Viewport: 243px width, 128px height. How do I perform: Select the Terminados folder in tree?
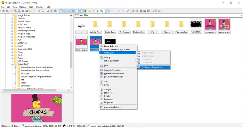(x=26, y=86)
